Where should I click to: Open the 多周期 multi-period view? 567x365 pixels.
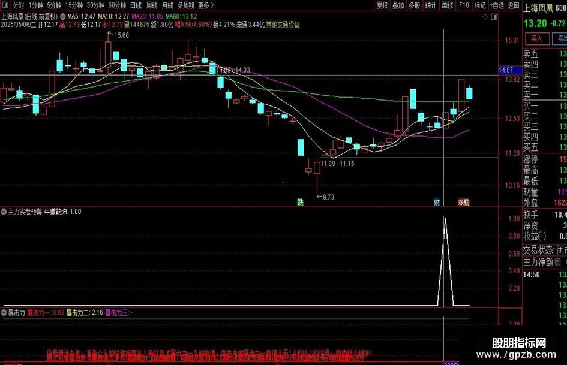[x=186, y=5]
